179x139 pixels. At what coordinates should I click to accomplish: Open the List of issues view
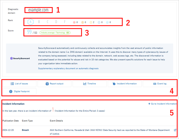coord(19,84)
